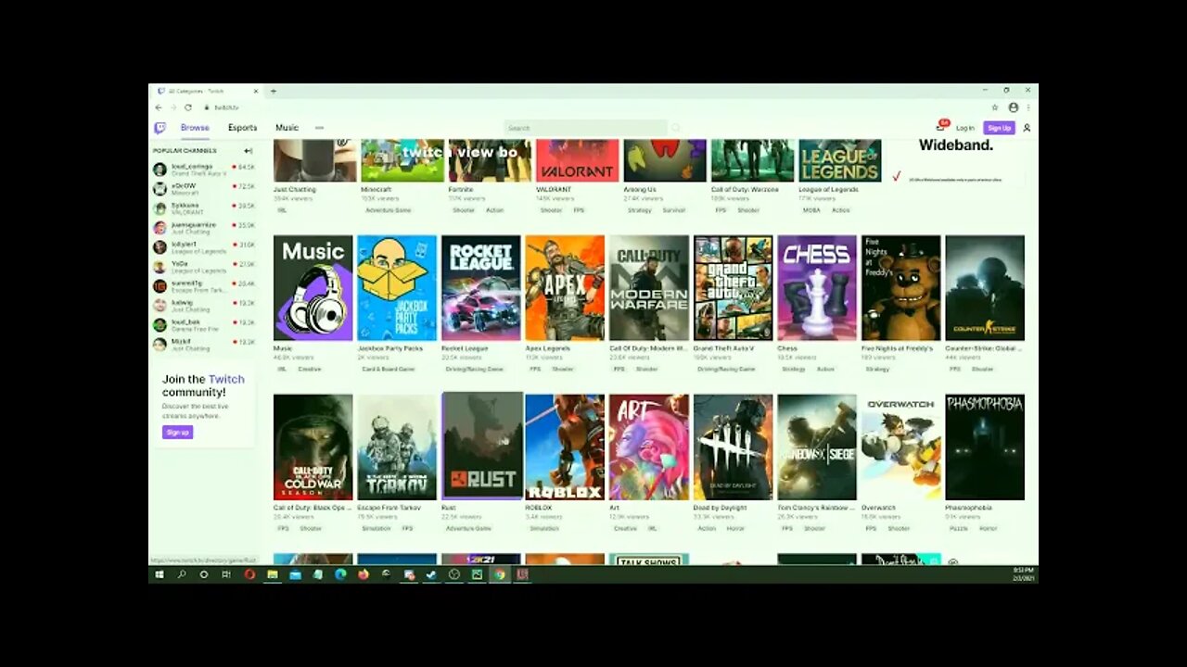Open the summit1g channel in sidebar
Screen dimensions: 1187x667
point(203,286)
